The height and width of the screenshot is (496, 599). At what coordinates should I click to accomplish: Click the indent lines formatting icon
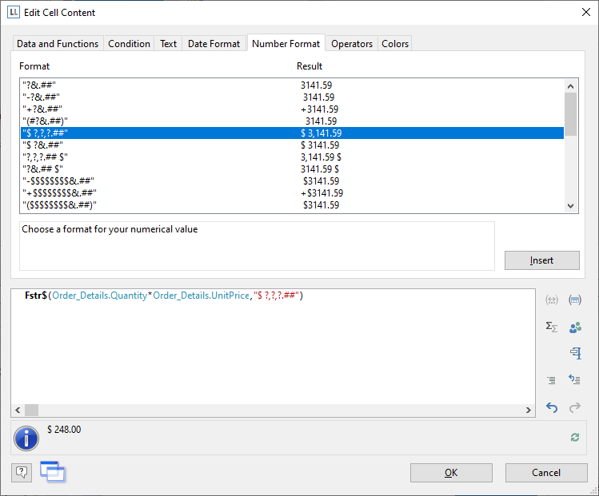(x=551, y=380)
